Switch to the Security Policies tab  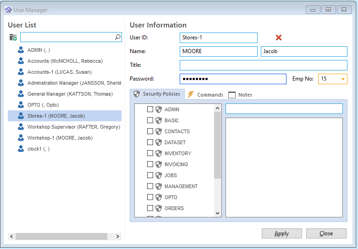coord(157,94)
